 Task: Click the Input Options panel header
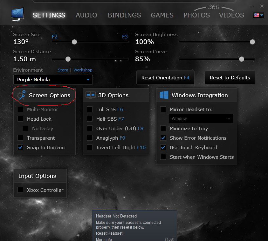point(40,176)
